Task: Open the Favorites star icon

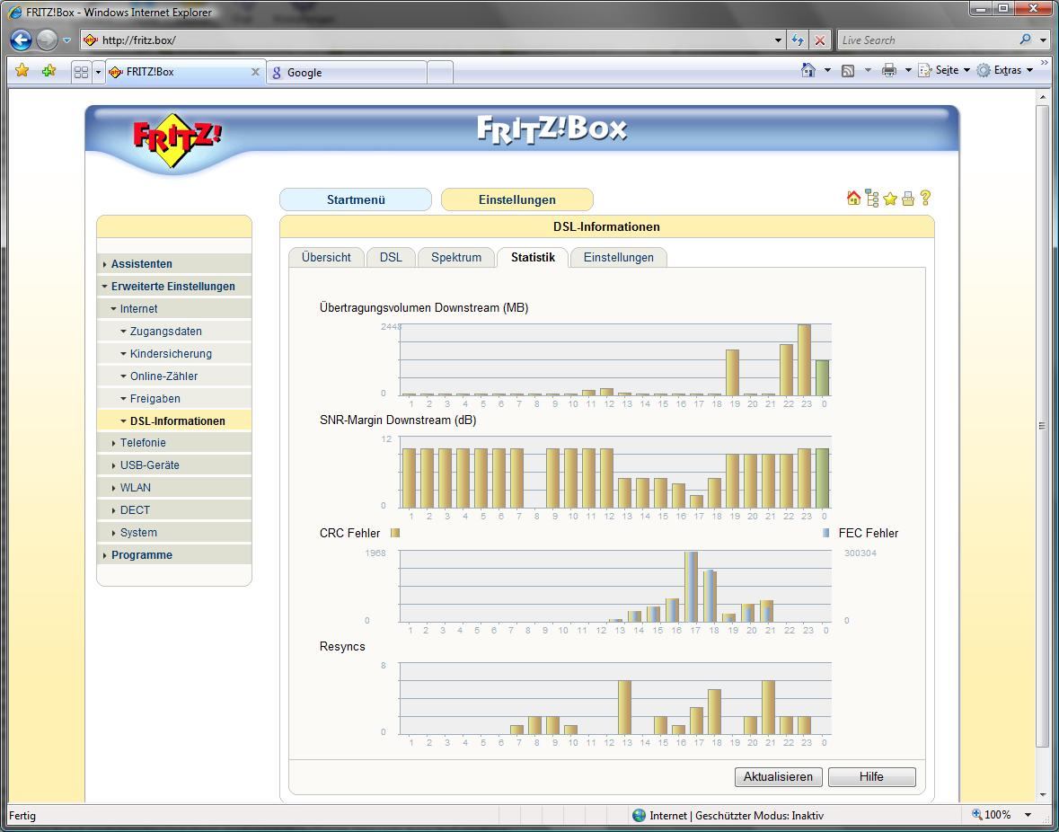Action: tap(22, 70)
